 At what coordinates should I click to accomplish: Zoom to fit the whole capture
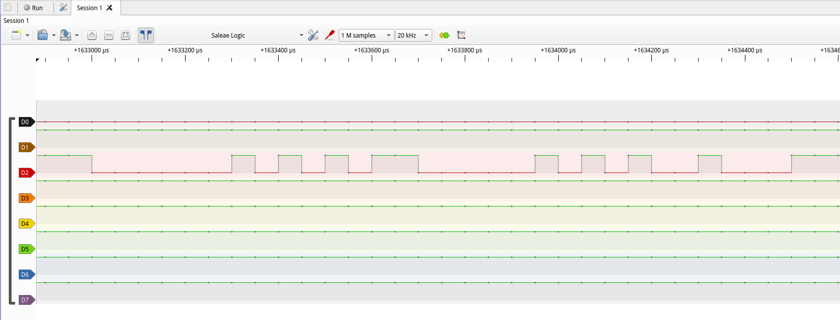coord(126,35)
